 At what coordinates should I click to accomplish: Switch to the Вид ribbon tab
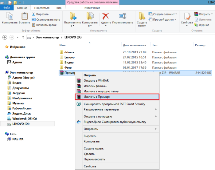[59, 8]
